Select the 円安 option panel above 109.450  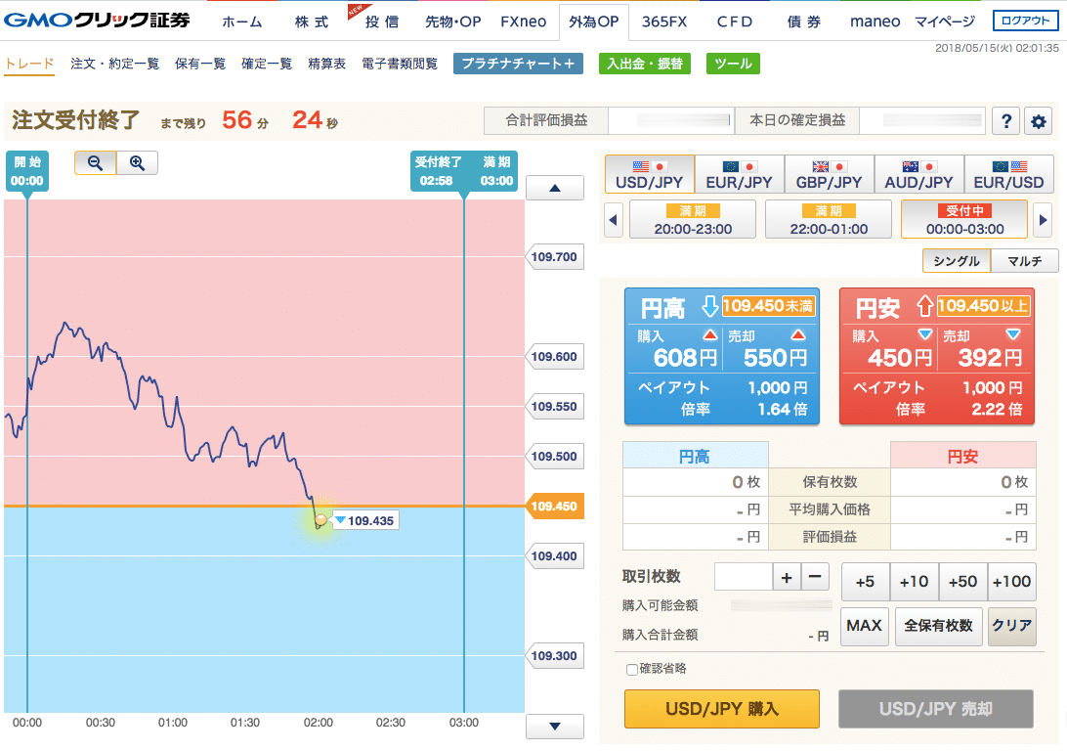(x=936, y=356)
